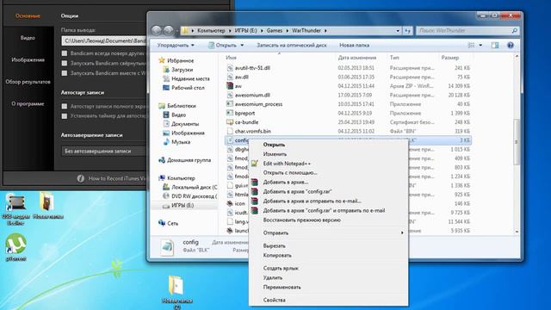Toggle the start Bandicam minimized checkbox
The height and width of the screenshot is (310, 551).
tap(65, 63)
